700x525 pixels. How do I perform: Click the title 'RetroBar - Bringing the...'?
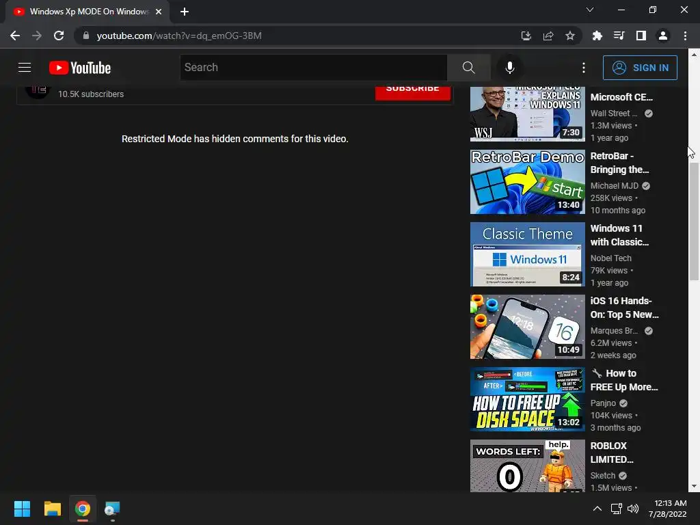[x=619, y=163]
